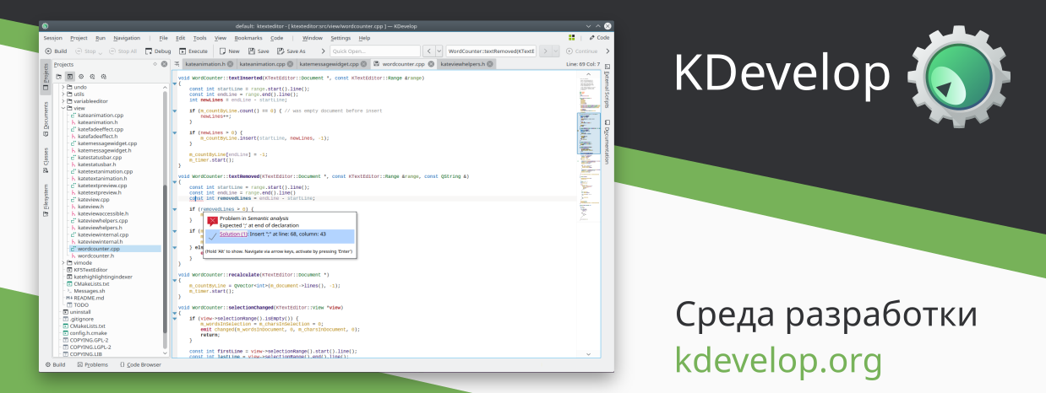
Task: Open the Projects side panel tab
Action: [x=46, y=76]
